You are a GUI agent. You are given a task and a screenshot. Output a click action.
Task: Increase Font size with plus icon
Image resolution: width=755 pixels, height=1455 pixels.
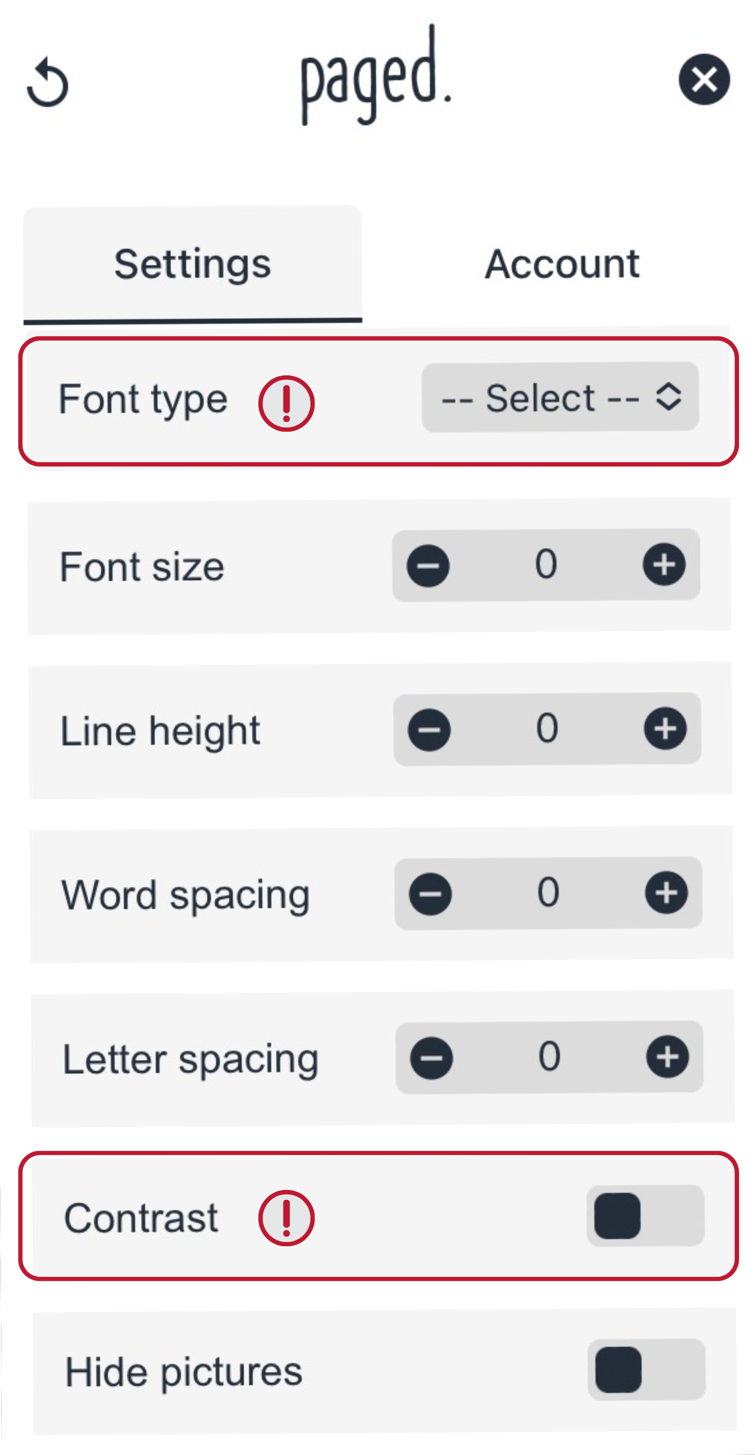pyautogui.click(x=664, y=564)
